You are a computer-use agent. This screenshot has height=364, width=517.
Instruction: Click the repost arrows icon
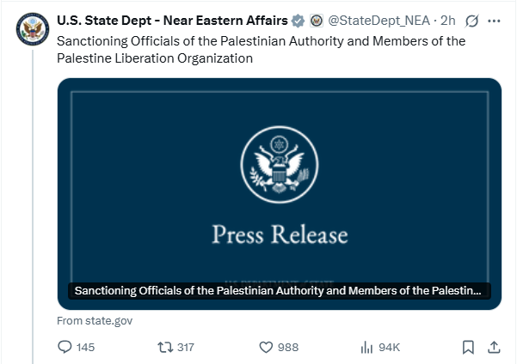point(165,347)
